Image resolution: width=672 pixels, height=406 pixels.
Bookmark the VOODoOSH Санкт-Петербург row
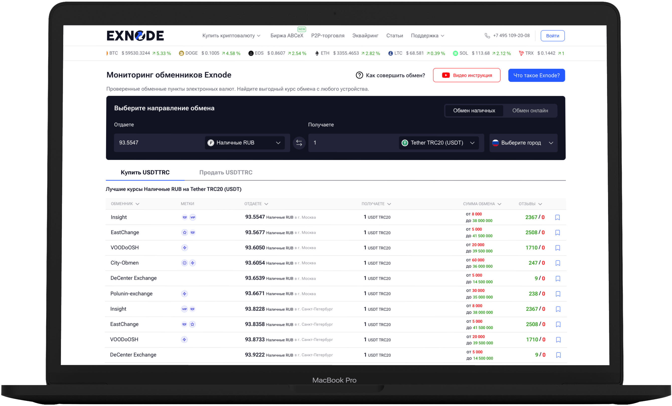(558, 340)
